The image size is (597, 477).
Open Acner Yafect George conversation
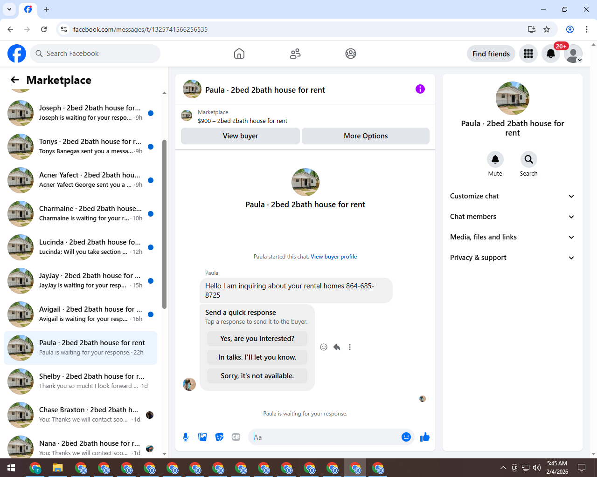[80, 180]
